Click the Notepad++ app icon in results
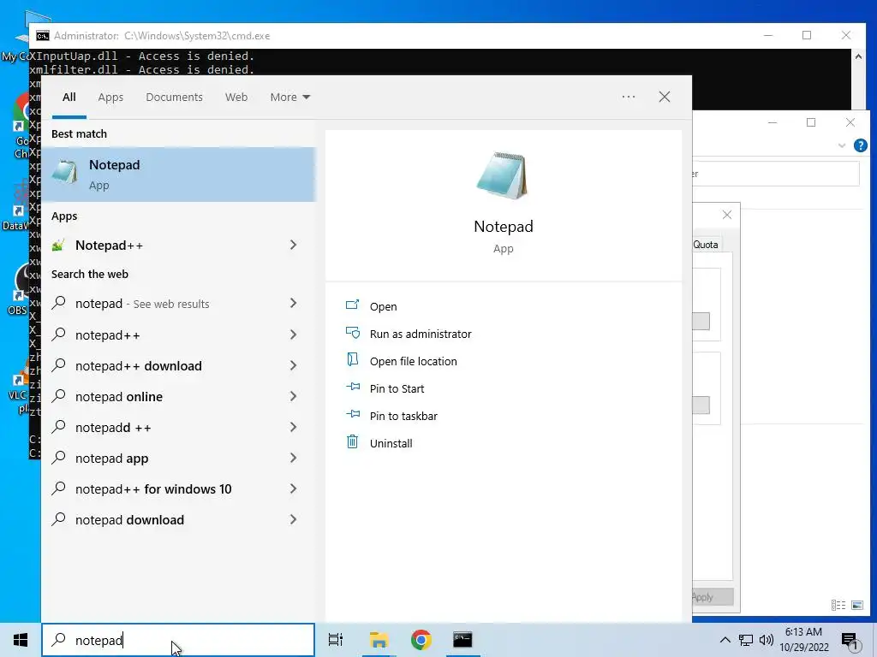Screen dimensions: 877x657 click(x=58, y=246)
